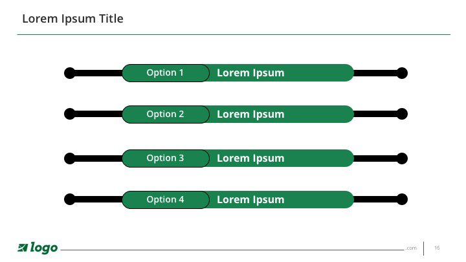This screenshot has height=262, width=466.
Task: Select the Option 3 label pill
Action: pyautogui.click(x=166, y=158)
